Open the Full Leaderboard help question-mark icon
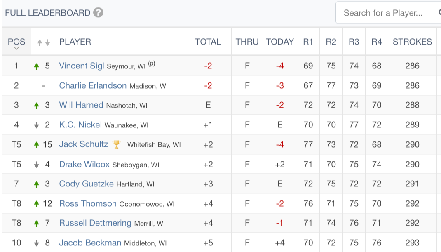This screenshot has width=441, height=252. pos(98,13)
